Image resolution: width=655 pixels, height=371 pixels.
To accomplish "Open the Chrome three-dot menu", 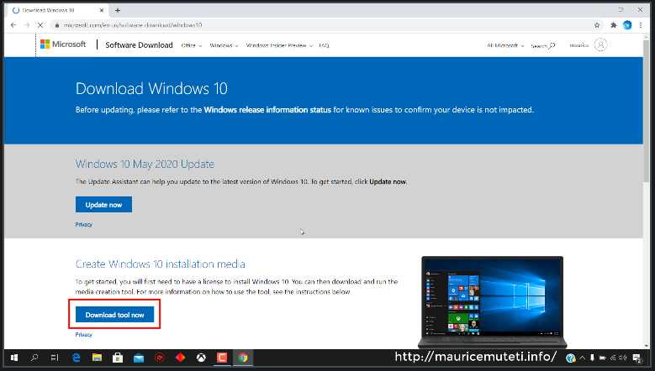I will tap(641, 25).
